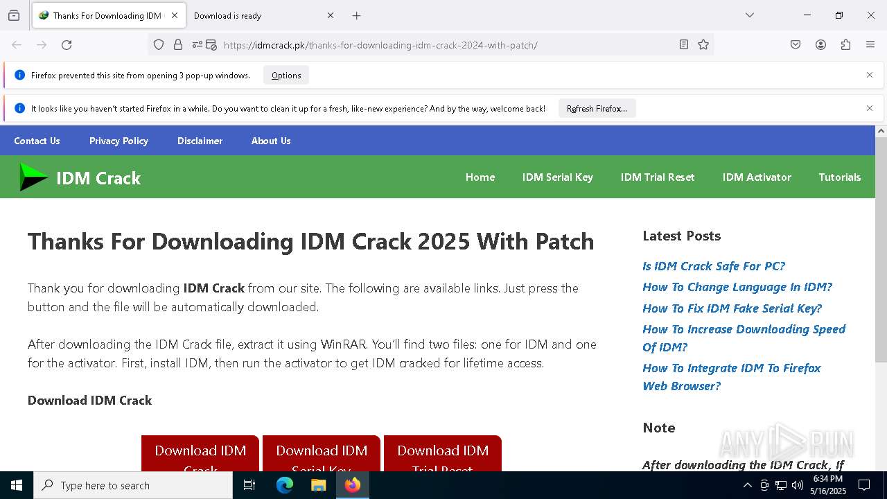
Task: Open pop-up blocker Options button
Action: click(286, 75)
